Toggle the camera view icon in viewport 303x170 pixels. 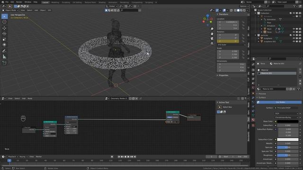click(x=212, y=39)
